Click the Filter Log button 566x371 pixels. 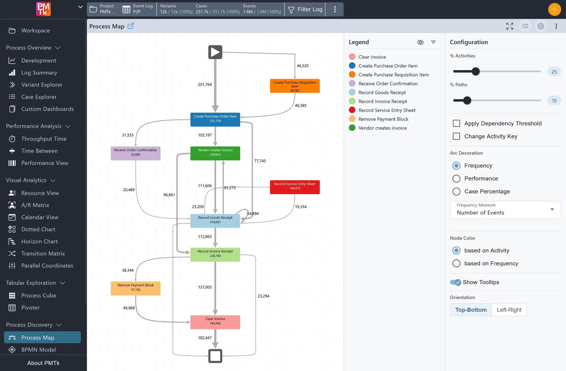tap(305, 9)
